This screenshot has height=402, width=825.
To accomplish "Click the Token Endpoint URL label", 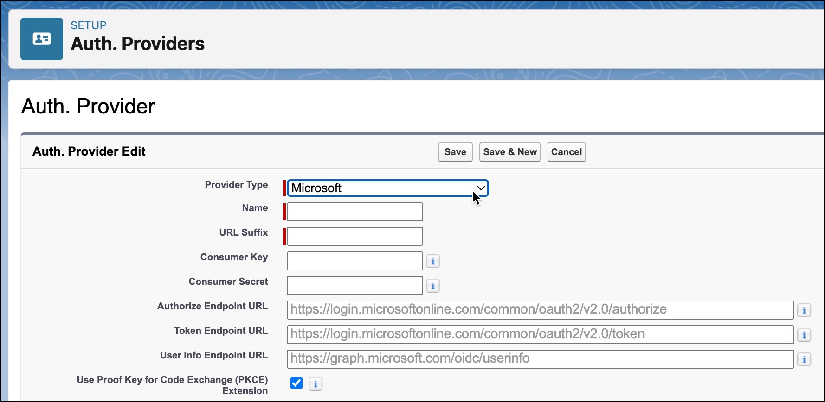I will pos(221,331).
